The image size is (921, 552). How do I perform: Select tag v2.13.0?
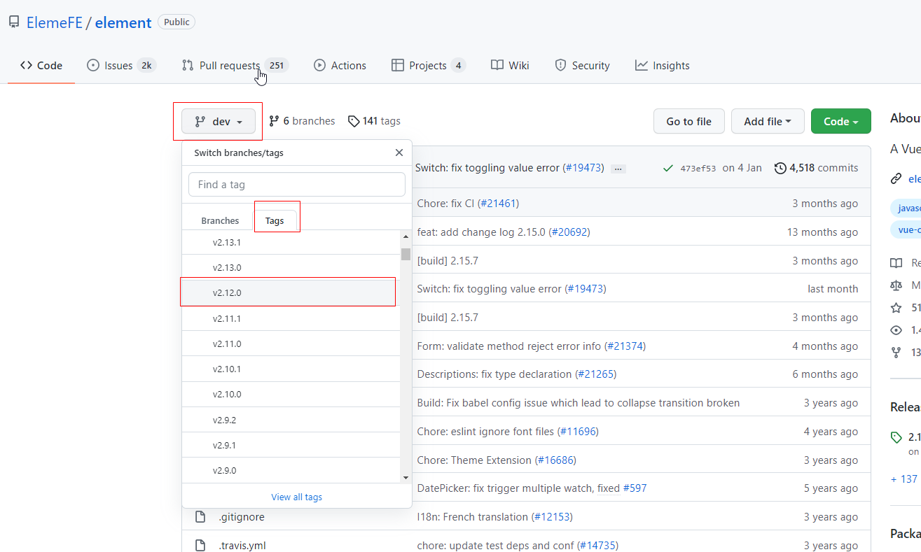point(291,267)
